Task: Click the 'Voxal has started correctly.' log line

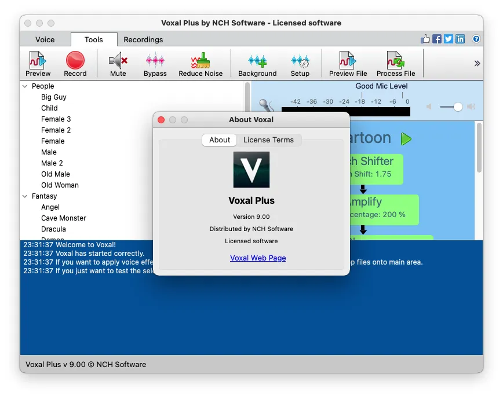Action: (83, 254)
